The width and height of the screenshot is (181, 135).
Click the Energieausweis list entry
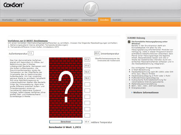click(139, 88)
